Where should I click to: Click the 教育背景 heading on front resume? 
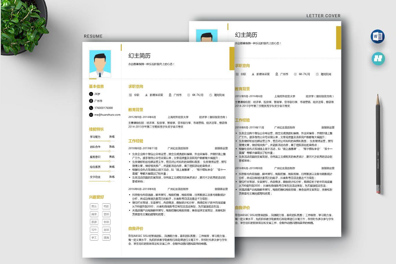click(x=136, y=110)
